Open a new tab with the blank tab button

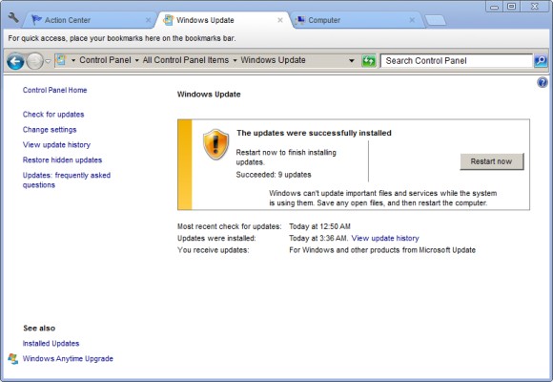pyautogui.click(x=435, y=20)
